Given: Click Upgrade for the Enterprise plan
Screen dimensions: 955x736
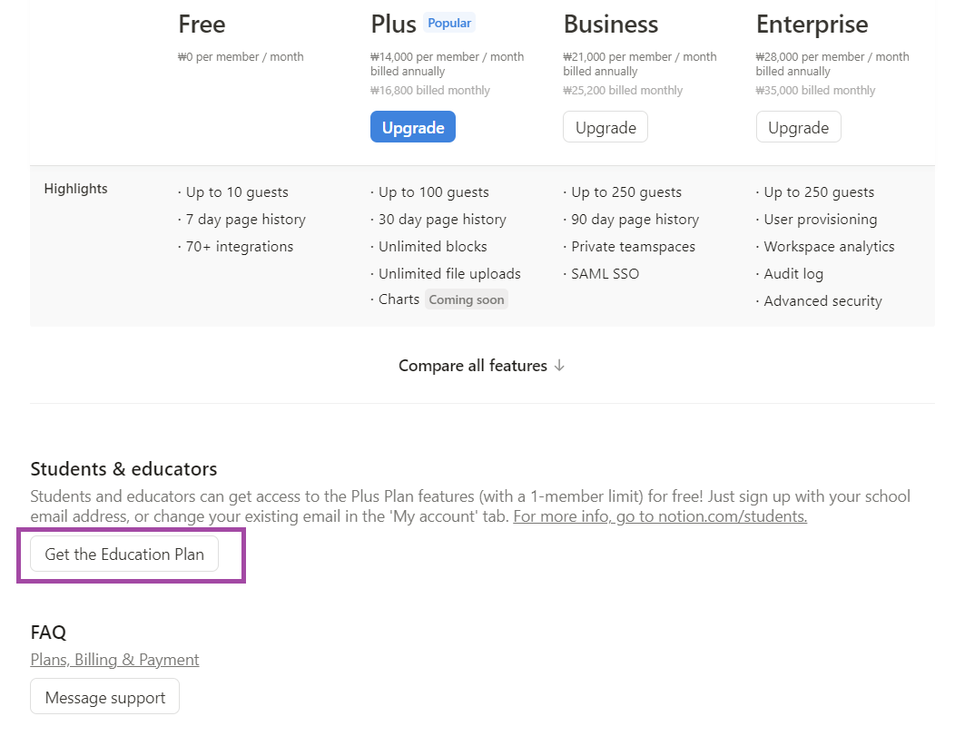Looking at the screenshot, I should click(x=798, y=127).
